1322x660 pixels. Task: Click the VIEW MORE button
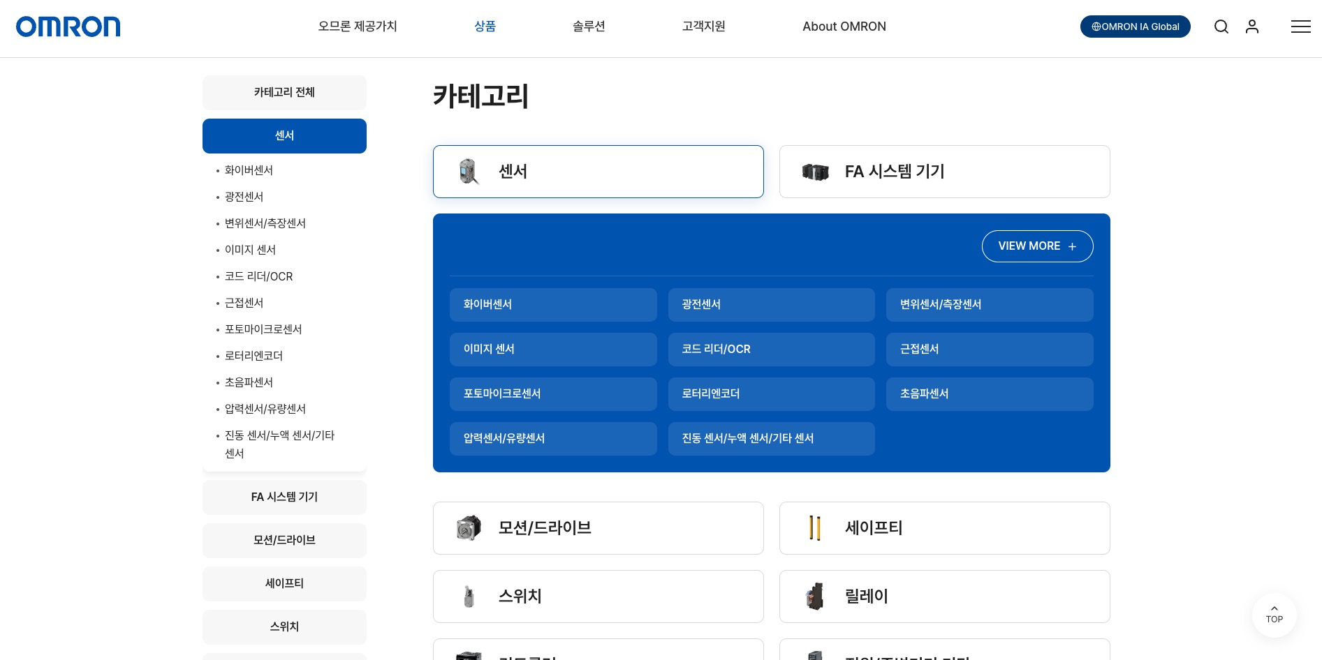pyautogui.click(x=1037, y=246)
